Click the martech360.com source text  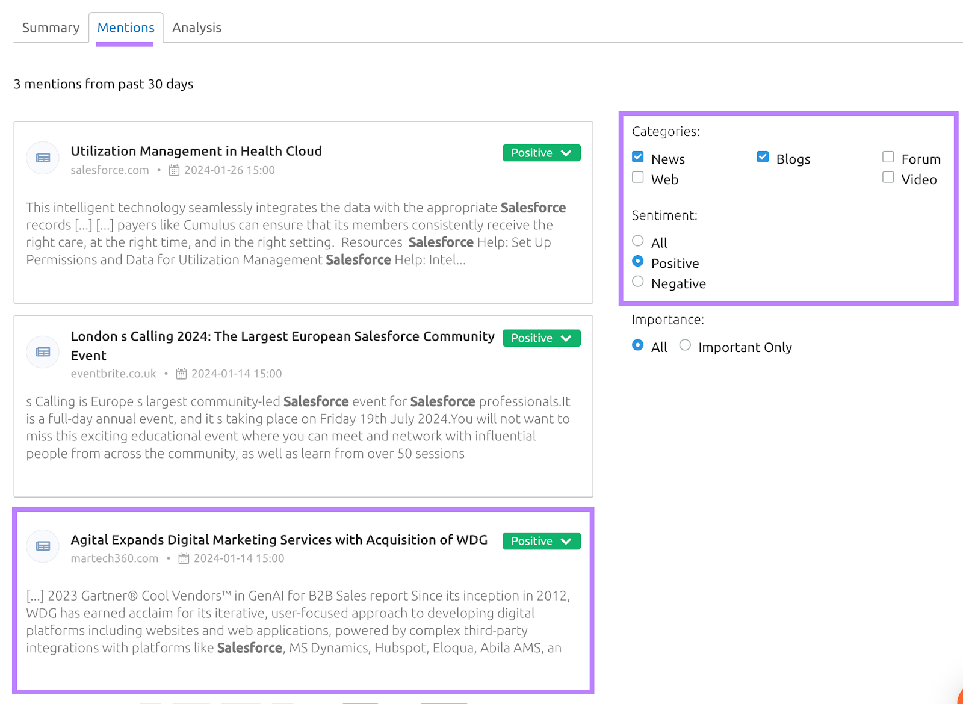click(114, 558)
